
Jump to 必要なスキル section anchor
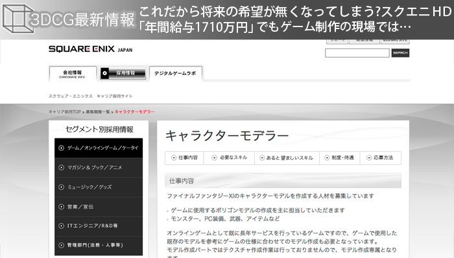pos(229,158)
